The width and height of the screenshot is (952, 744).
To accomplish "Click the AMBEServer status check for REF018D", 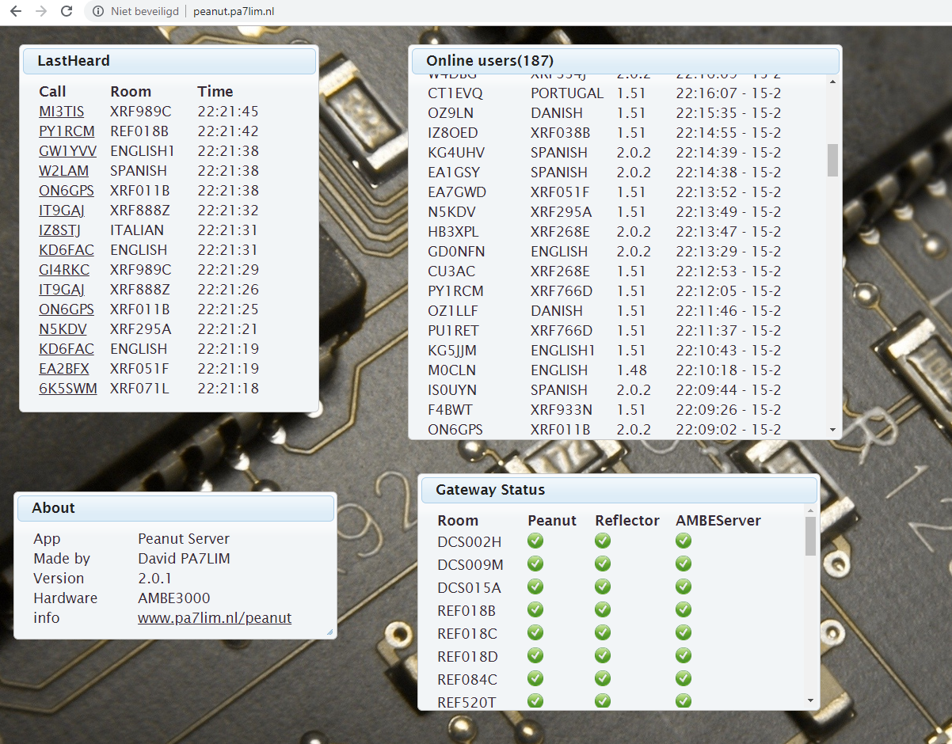I will coord(684,656).
